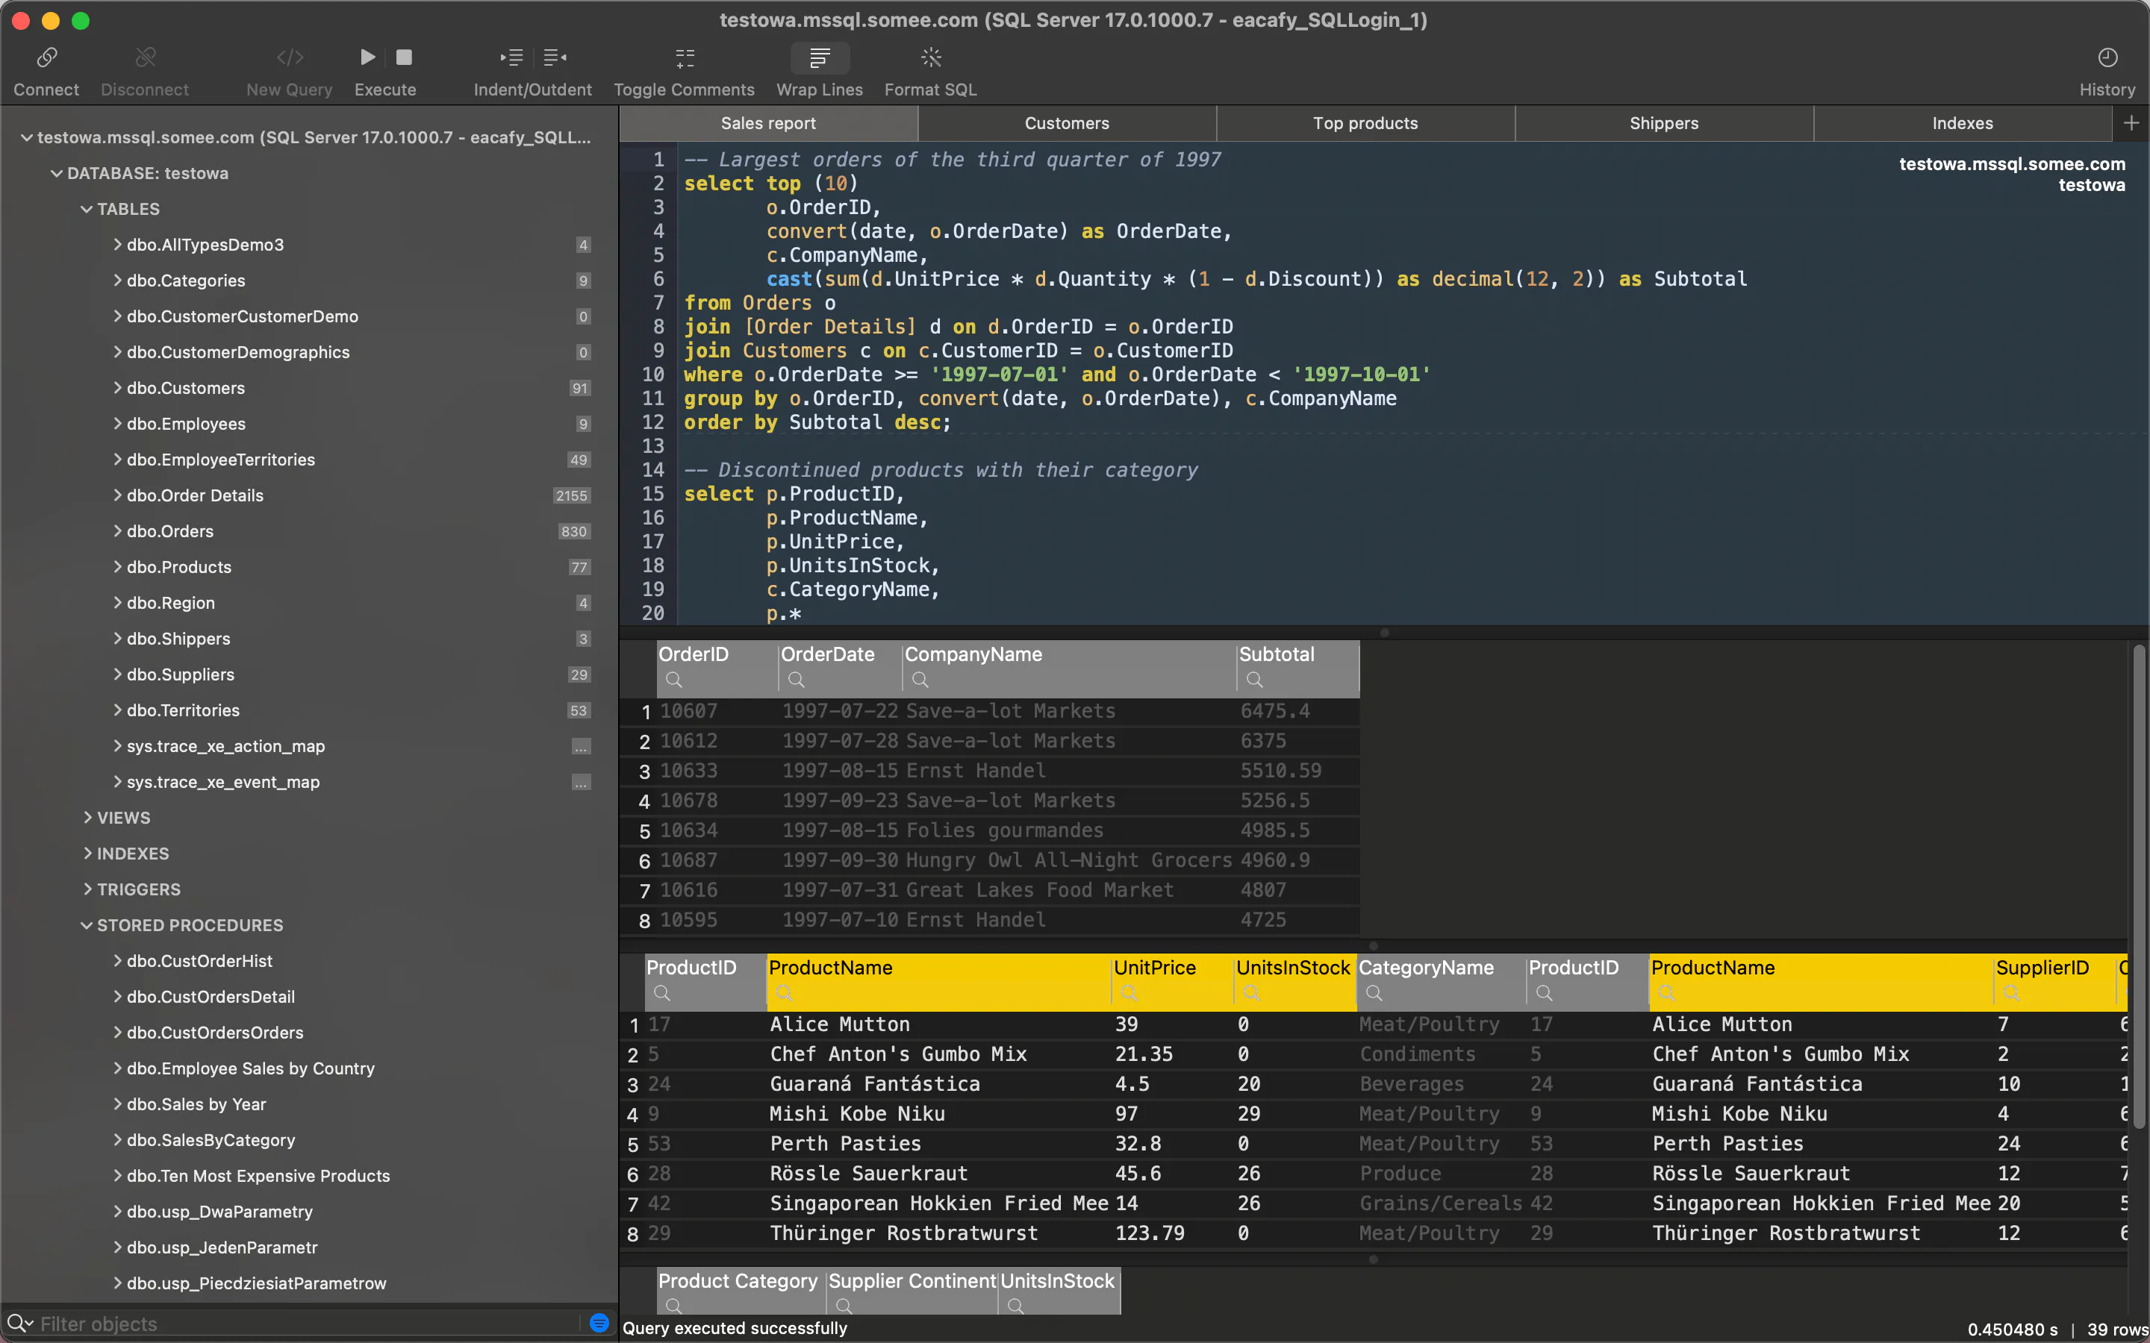Expand dbo.Categories table
This screenshot has height=1343, width=2150.
click(117, 280)
